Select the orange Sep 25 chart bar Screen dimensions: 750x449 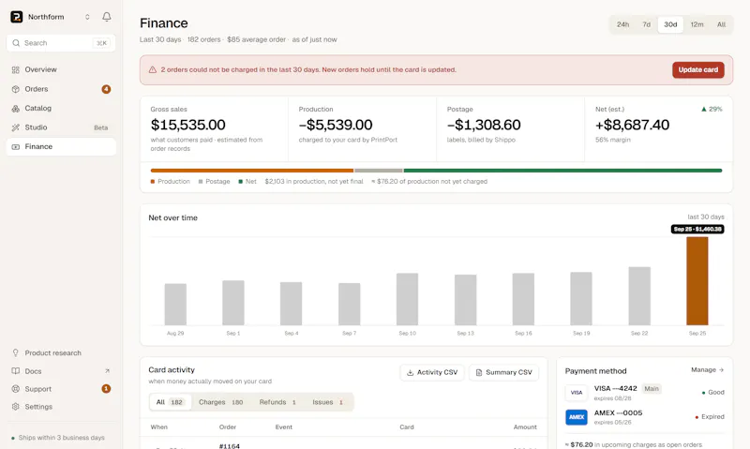[697, 281]
